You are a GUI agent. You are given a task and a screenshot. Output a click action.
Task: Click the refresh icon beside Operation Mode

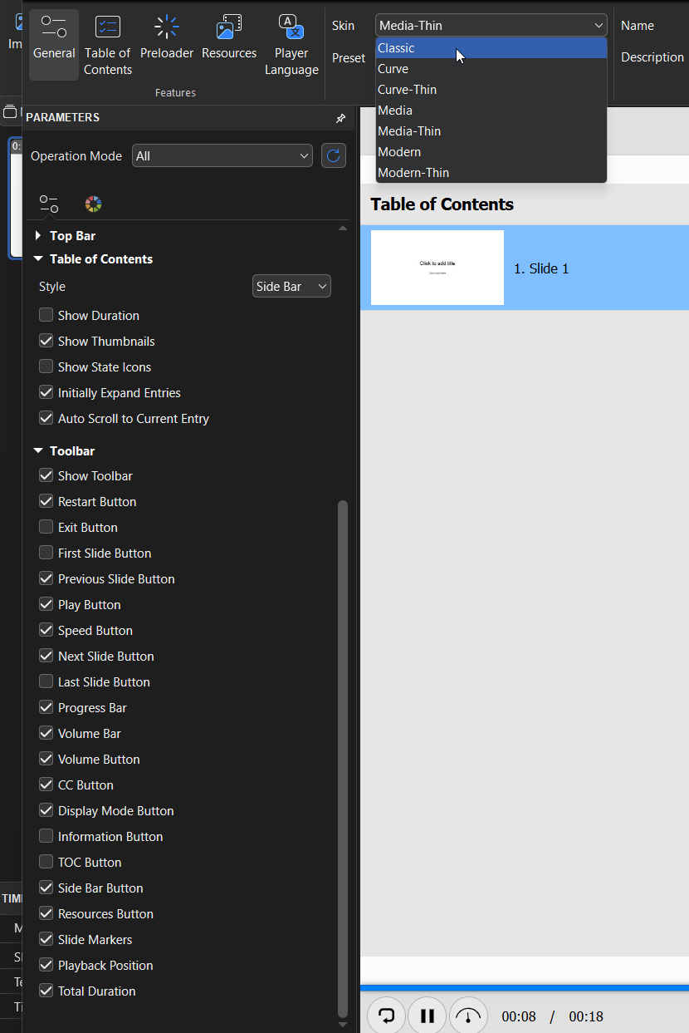[x=334, y=155]
